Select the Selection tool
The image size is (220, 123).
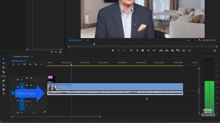pyautogui.click(x=3, y=59)
